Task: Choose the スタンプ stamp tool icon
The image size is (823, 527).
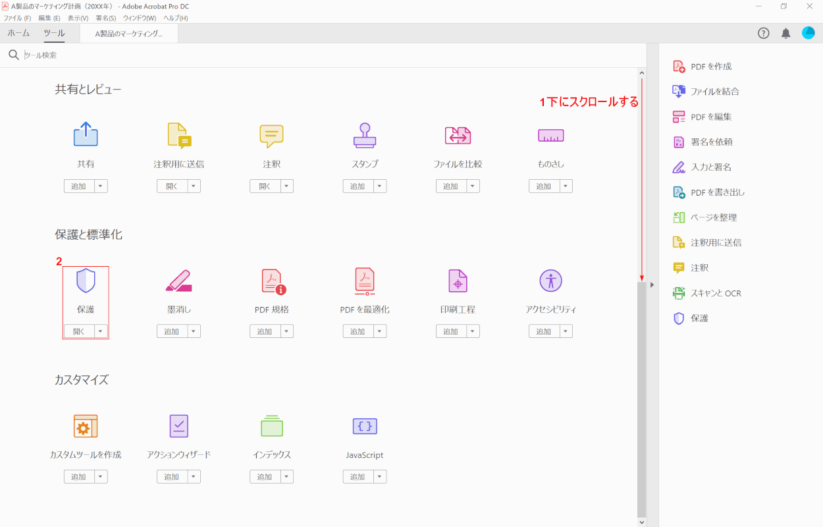Action: coord(365,134)
